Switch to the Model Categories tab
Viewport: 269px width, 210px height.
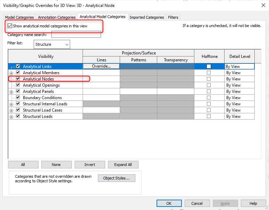point(19,17)
